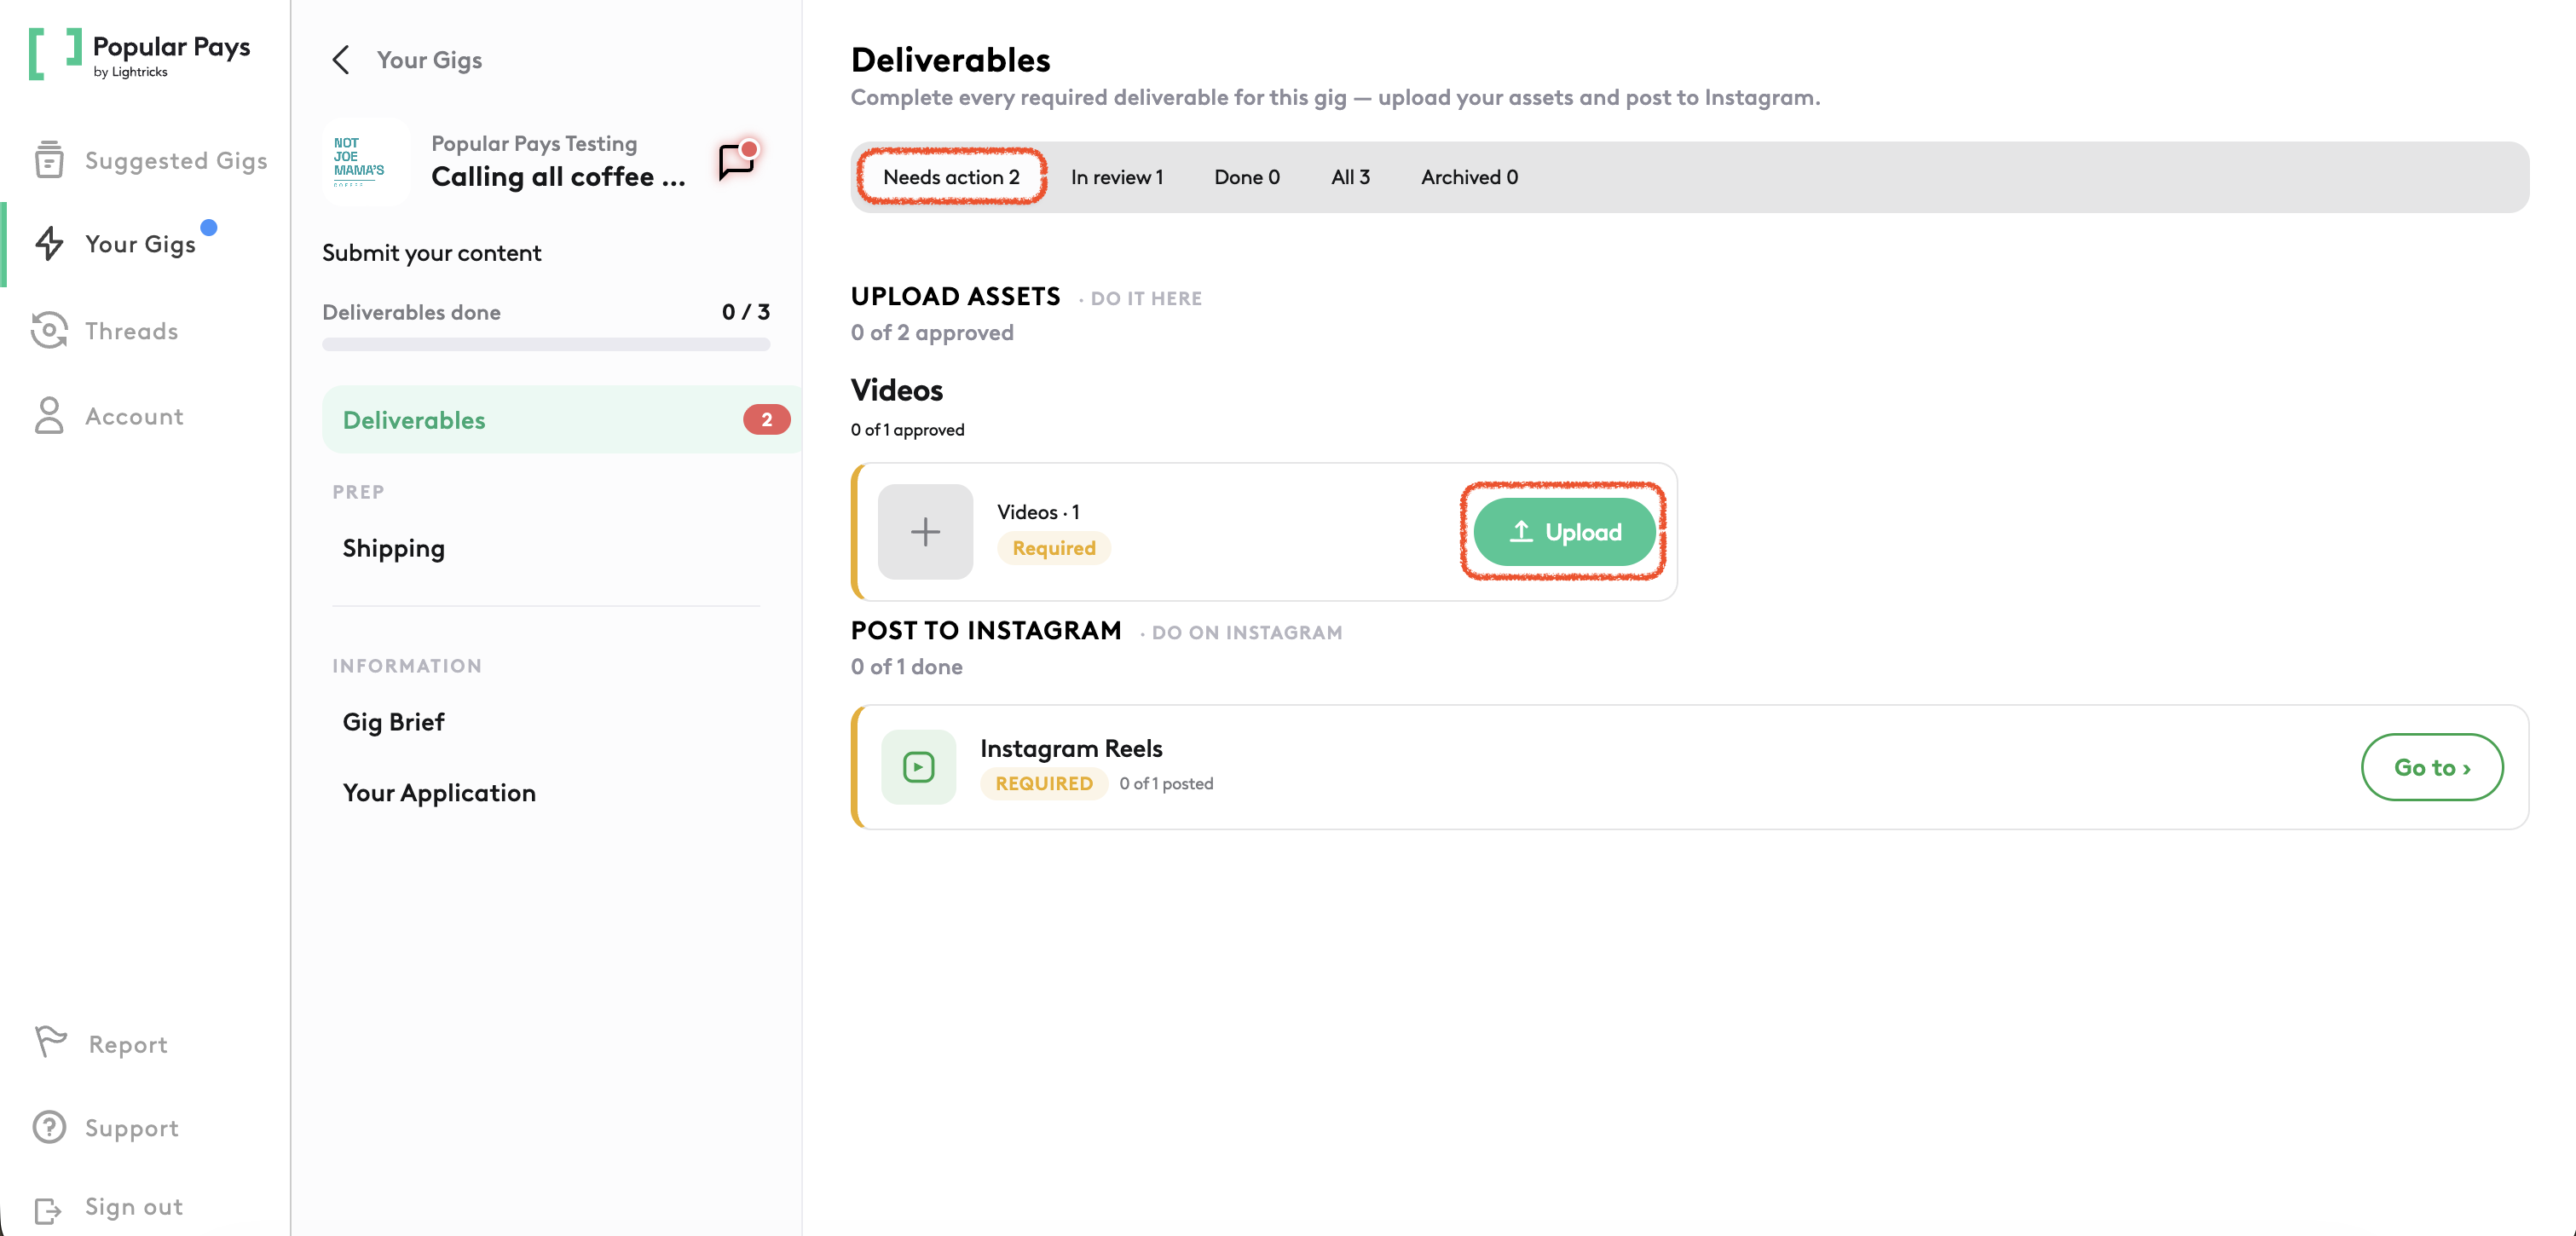Click the Support question mark icon
2576x1236 pixels.
[49, 1127]
